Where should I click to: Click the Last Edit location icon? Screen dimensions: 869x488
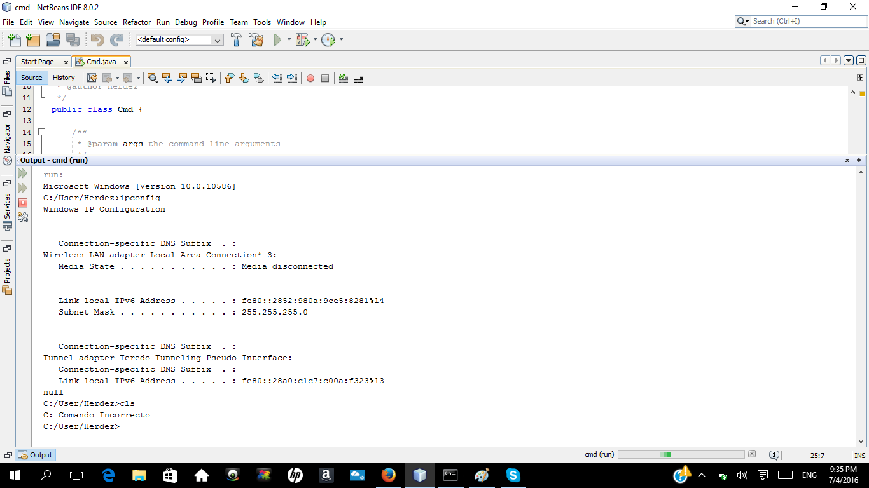point(92,78)
